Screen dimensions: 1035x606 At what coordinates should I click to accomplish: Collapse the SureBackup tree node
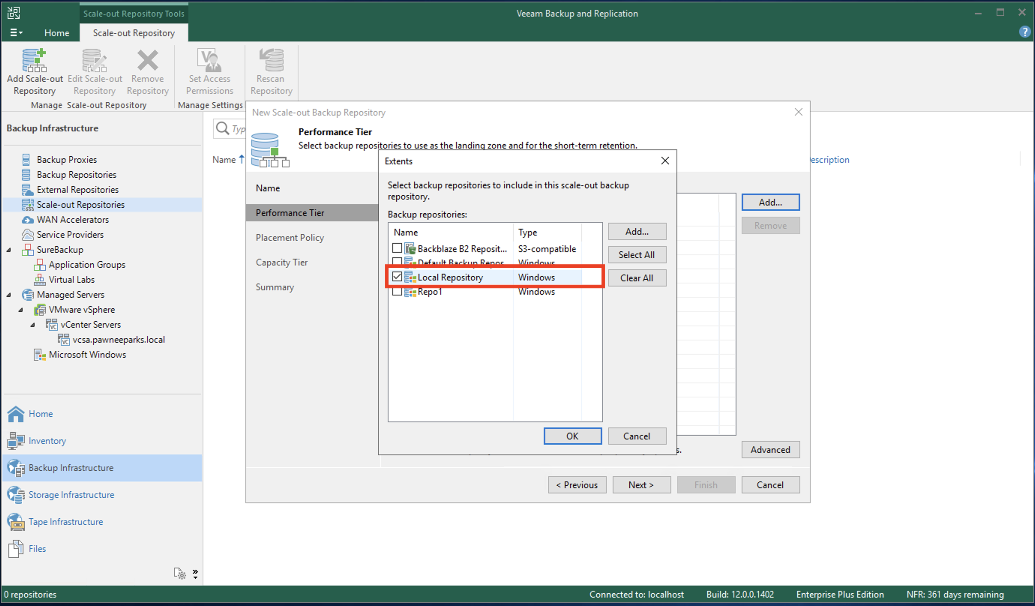pos(9,250)
